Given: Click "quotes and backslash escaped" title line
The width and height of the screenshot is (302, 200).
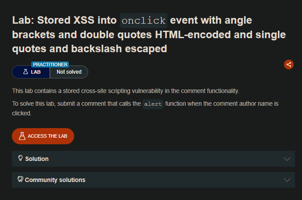Looking at the screenshot, I should point(90,49).
